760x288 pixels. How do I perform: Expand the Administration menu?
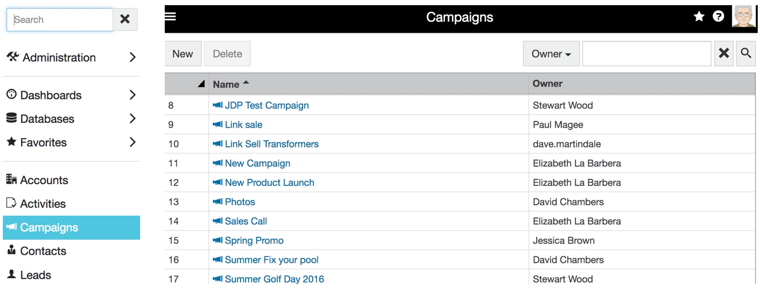tap(132, 57)
